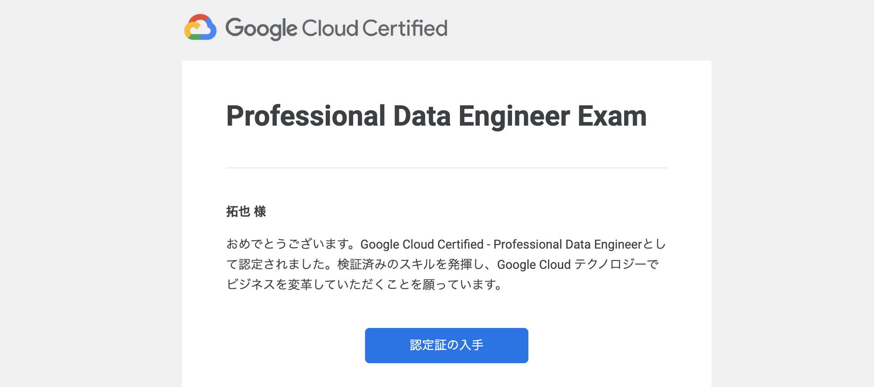Screen dimensions: 874x387
Task: Click the 'Certified' word in the header
Action: pos(405,28)
